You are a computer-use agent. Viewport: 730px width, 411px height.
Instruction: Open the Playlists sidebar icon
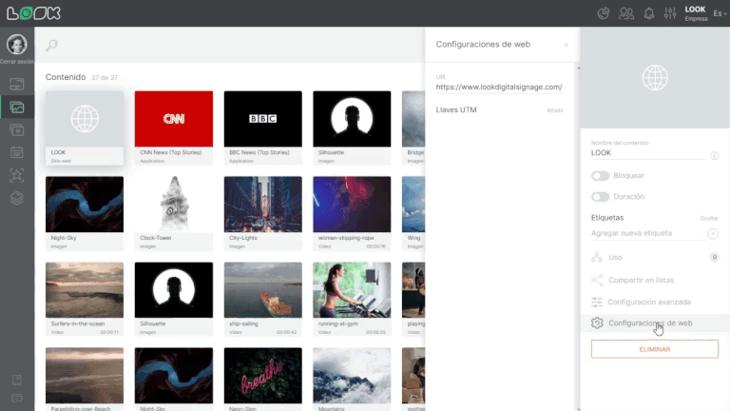click(17, 130)
